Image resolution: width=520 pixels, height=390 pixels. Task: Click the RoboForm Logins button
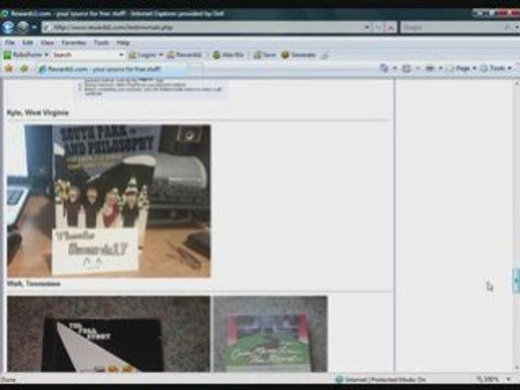[142, 55]
